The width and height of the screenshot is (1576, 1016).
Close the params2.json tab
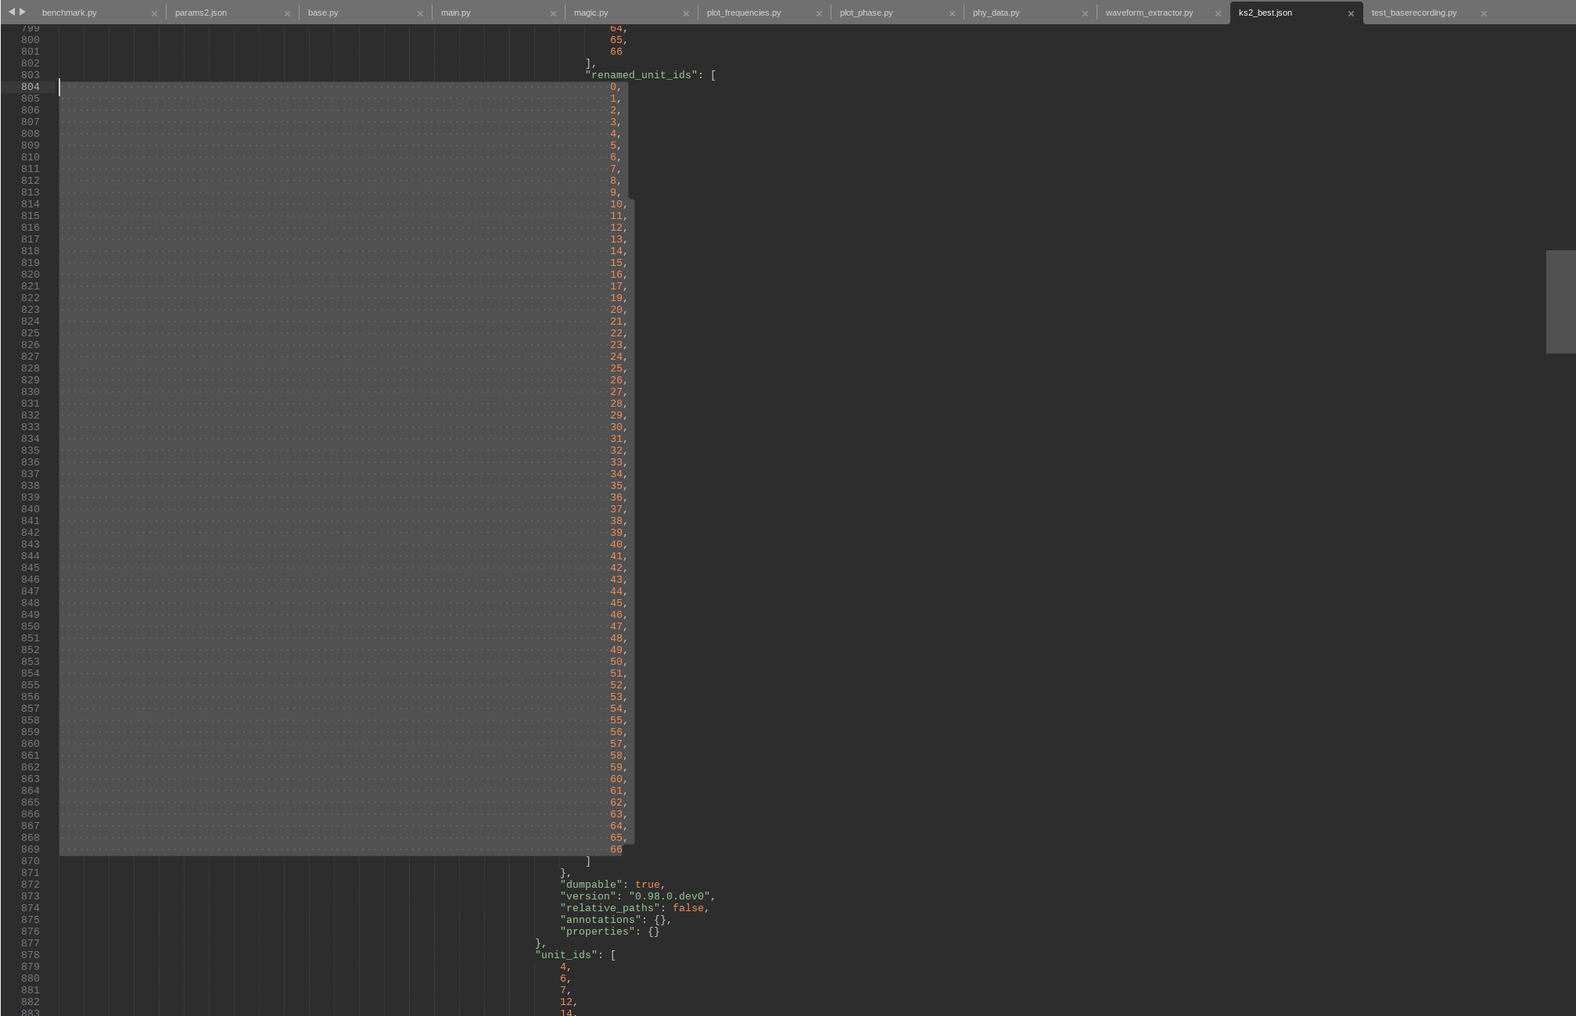click(x=288, y=13)
